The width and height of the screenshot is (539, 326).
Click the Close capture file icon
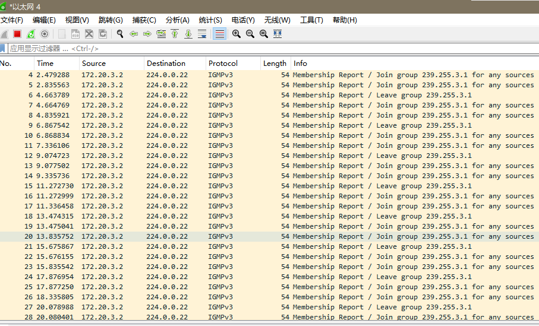tap(89, 34)
